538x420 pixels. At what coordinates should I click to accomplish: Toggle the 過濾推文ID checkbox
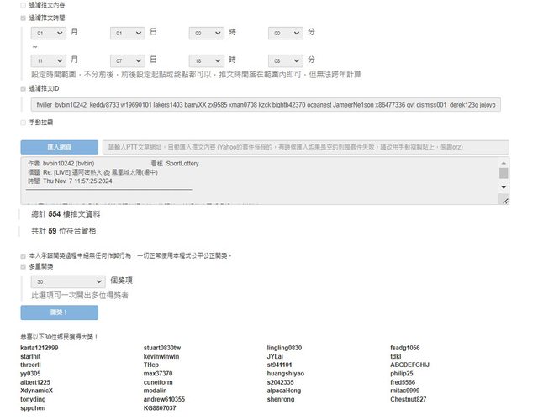(x=24, y=88)
